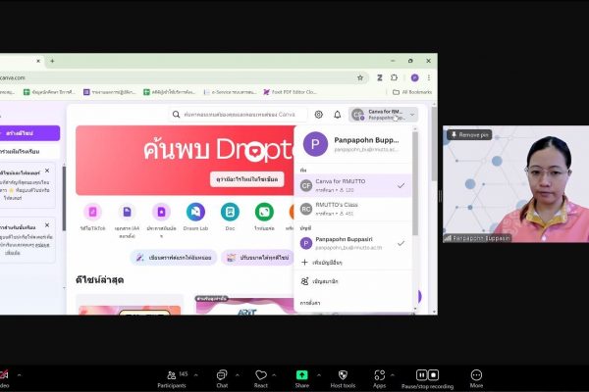589x392 pixels.
Task: Open Canva settings gear icon
Action: [318, 115]
